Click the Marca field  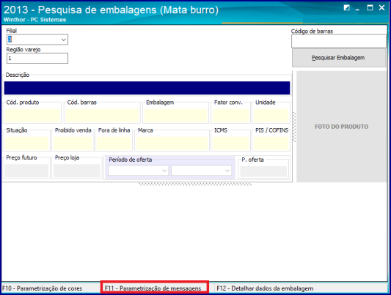click(x=172, y=143)
